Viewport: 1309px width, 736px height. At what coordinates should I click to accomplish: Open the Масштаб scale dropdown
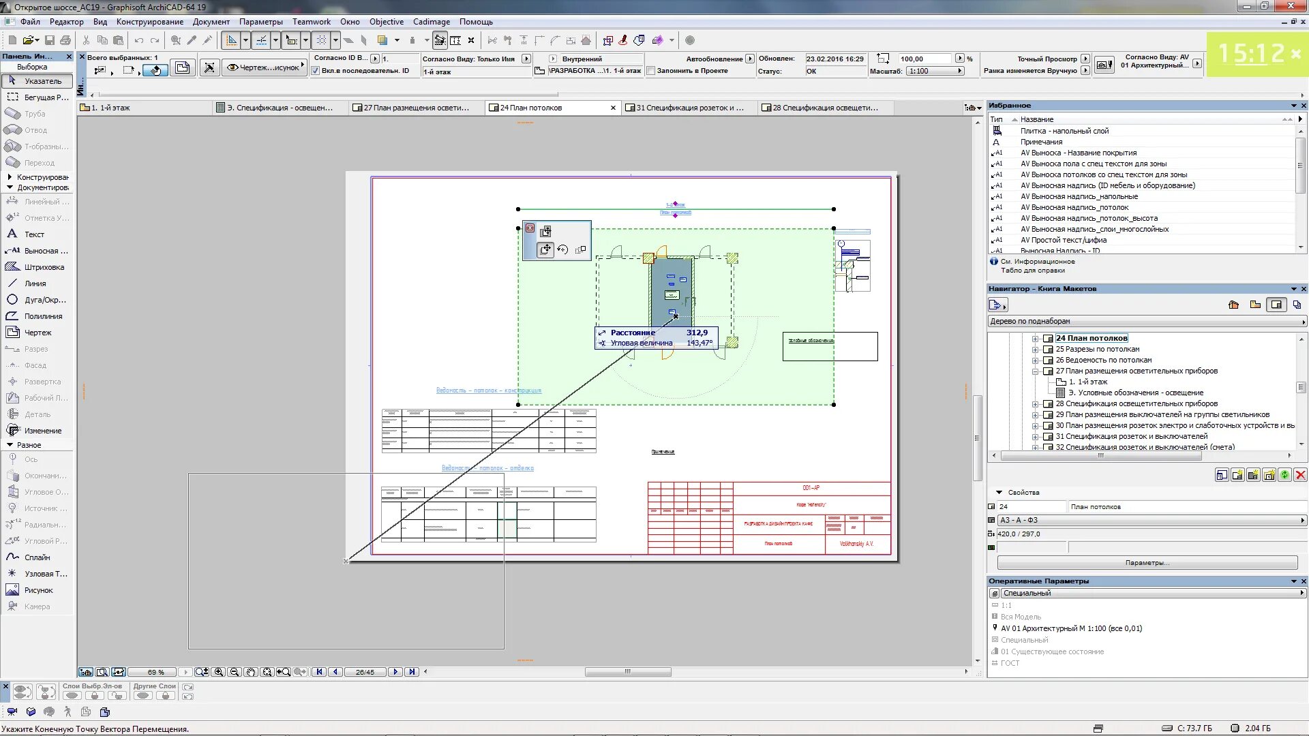[x=960, y=71]
